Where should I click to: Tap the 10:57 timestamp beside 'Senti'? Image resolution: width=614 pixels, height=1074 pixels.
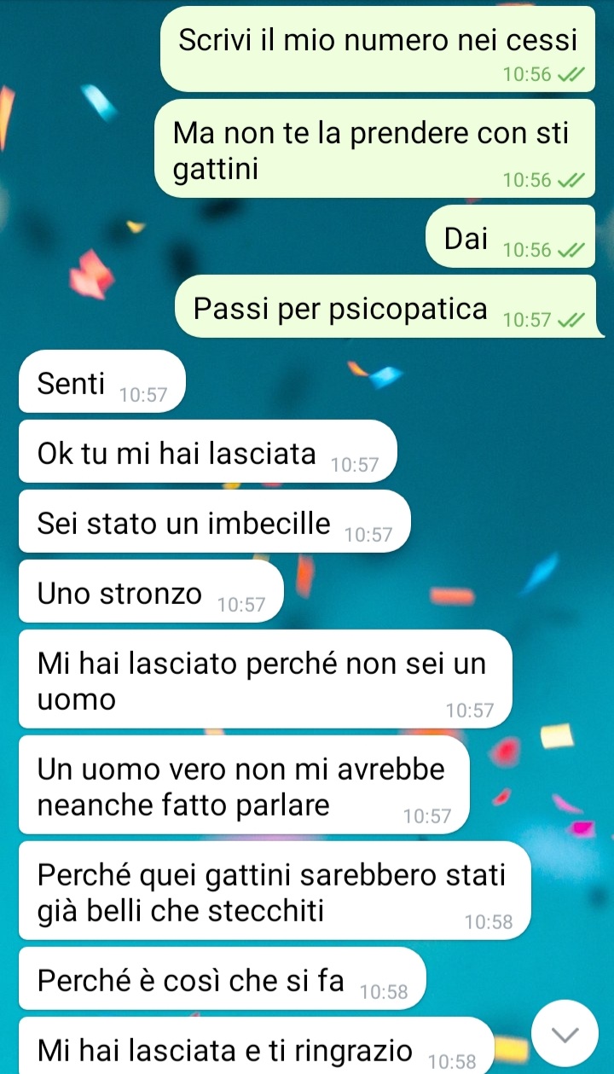click(x=143, y=396)
